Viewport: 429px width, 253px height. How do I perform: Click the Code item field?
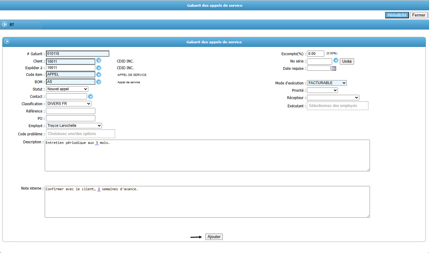click(x=71, y=74)
